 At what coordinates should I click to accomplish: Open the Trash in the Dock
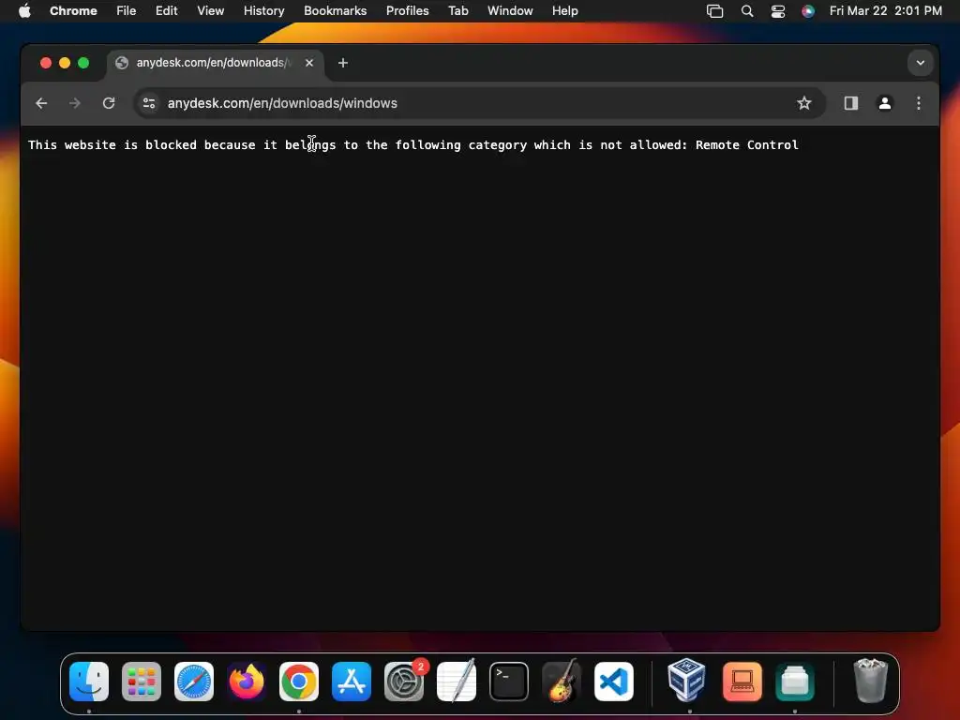[870, 681]
